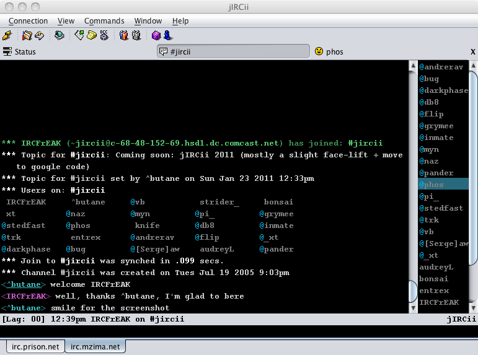Select the irc.prison.net server tab
This screenshot has height=355, width=478.
pyautogui.click(x=35, y=347)
